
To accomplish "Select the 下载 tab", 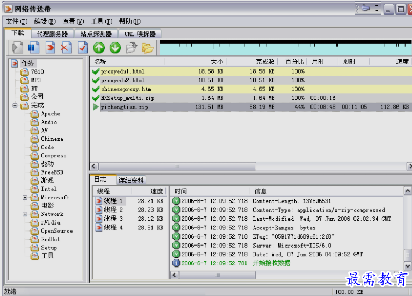I will pos(18,33).
